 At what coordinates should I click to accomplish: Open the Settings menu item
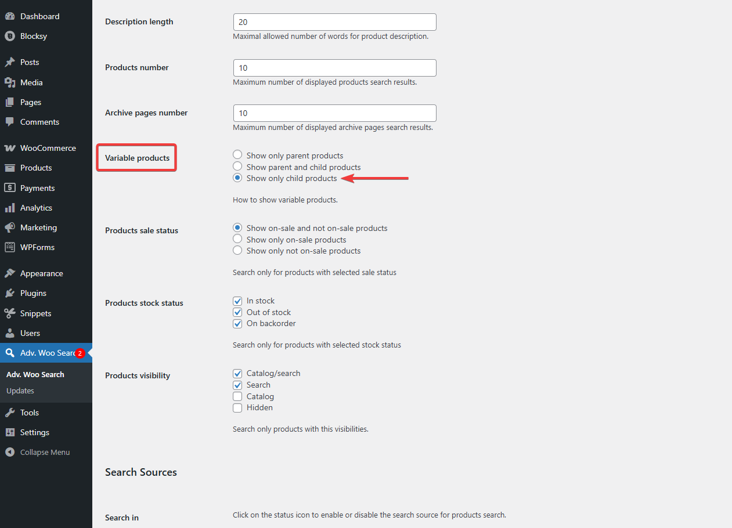pos(34,432)
